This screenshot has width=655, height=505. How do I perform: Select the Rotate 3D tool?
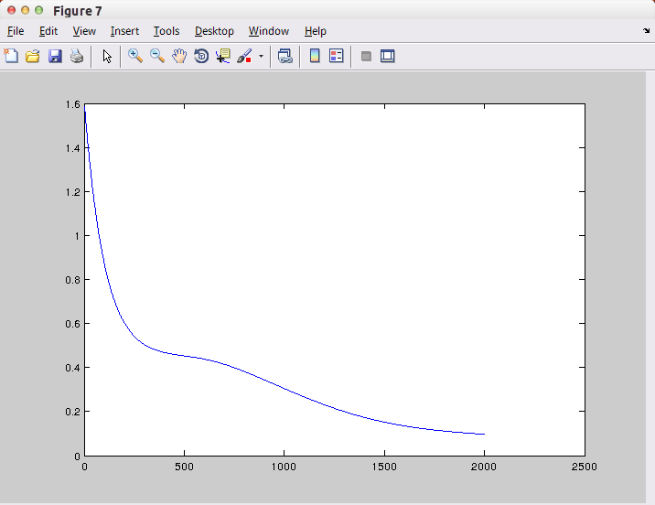[x=201, y=56]
